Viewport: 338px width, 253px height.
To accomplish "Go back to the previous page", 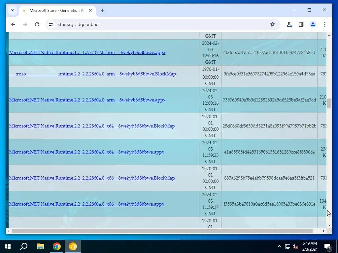I will coord(13,24).
